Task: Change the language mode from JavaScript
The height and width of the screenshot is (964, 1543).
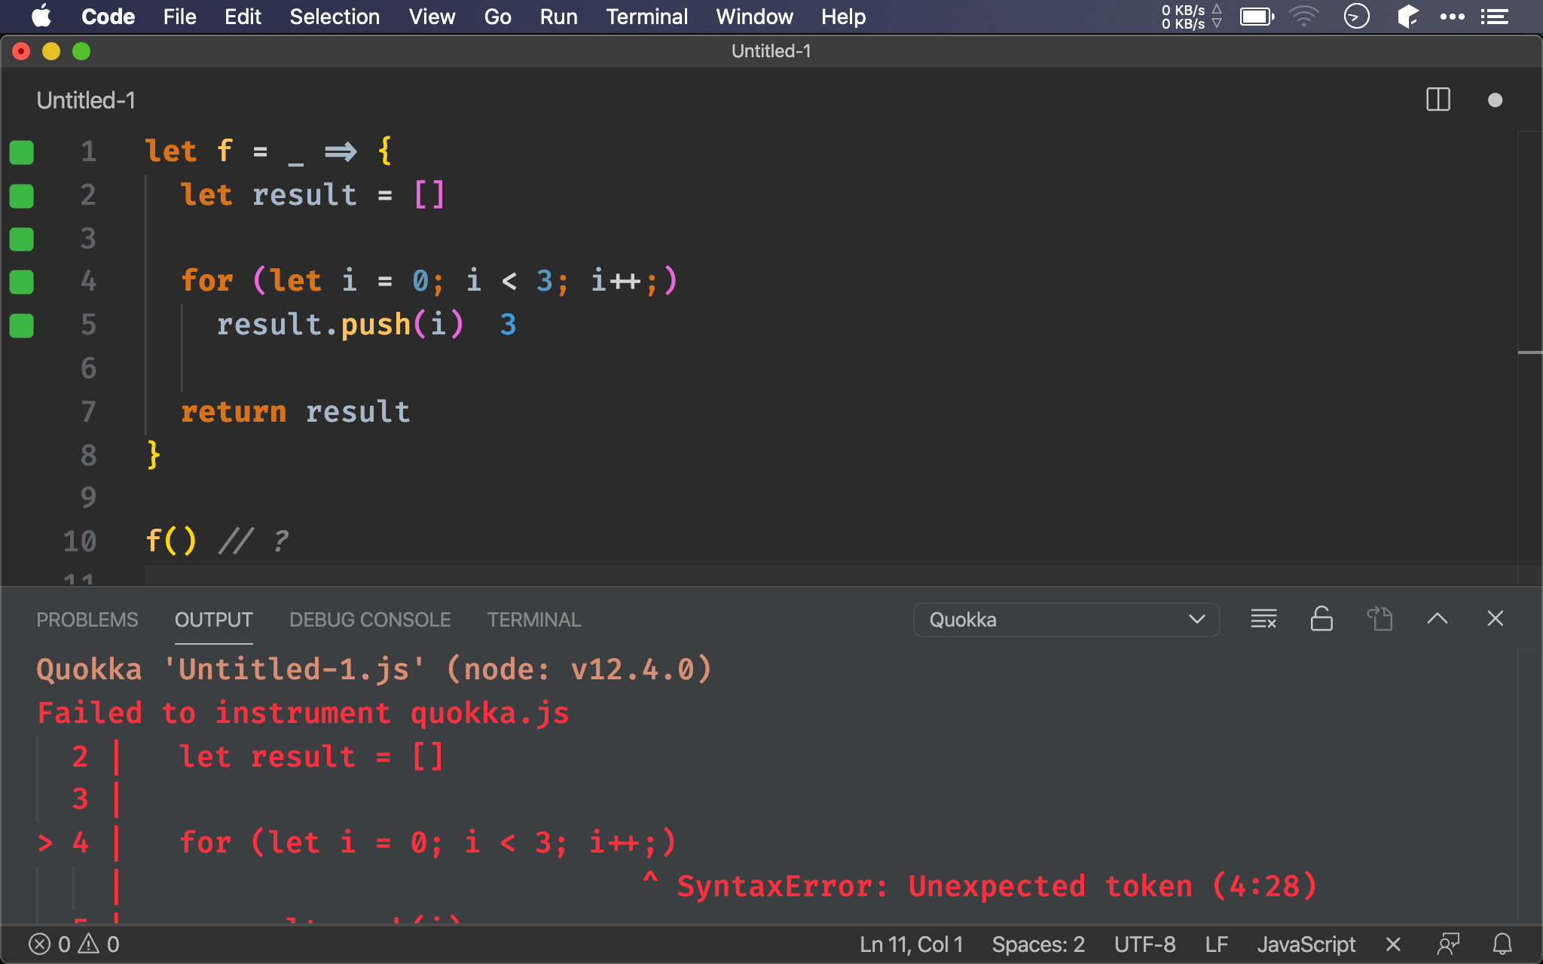Action: [x=1306, y=944]
